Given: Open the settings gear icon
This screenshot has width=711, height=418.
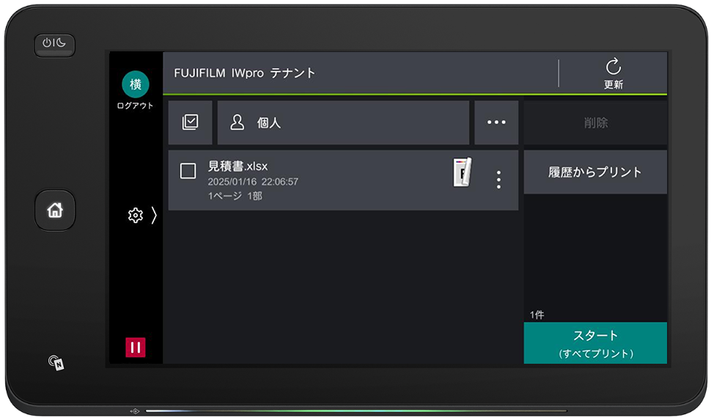Looking at the screenshot, I should click(135, 215).
